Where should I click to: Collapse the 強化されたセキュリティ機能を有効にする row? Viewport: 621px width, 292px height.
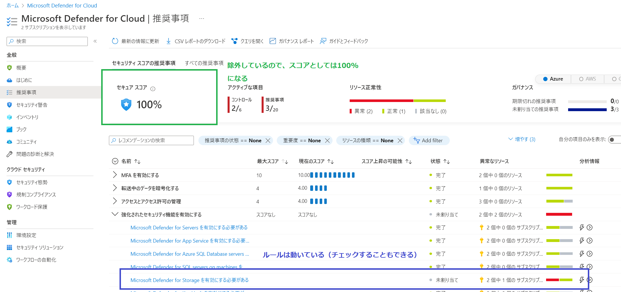pyautogui.click(x=115, y=214)
